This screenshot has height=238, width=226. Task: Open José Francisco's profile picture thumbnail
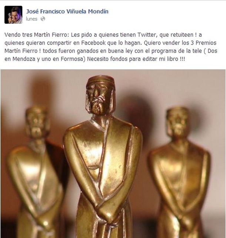[x=13, y=15]
